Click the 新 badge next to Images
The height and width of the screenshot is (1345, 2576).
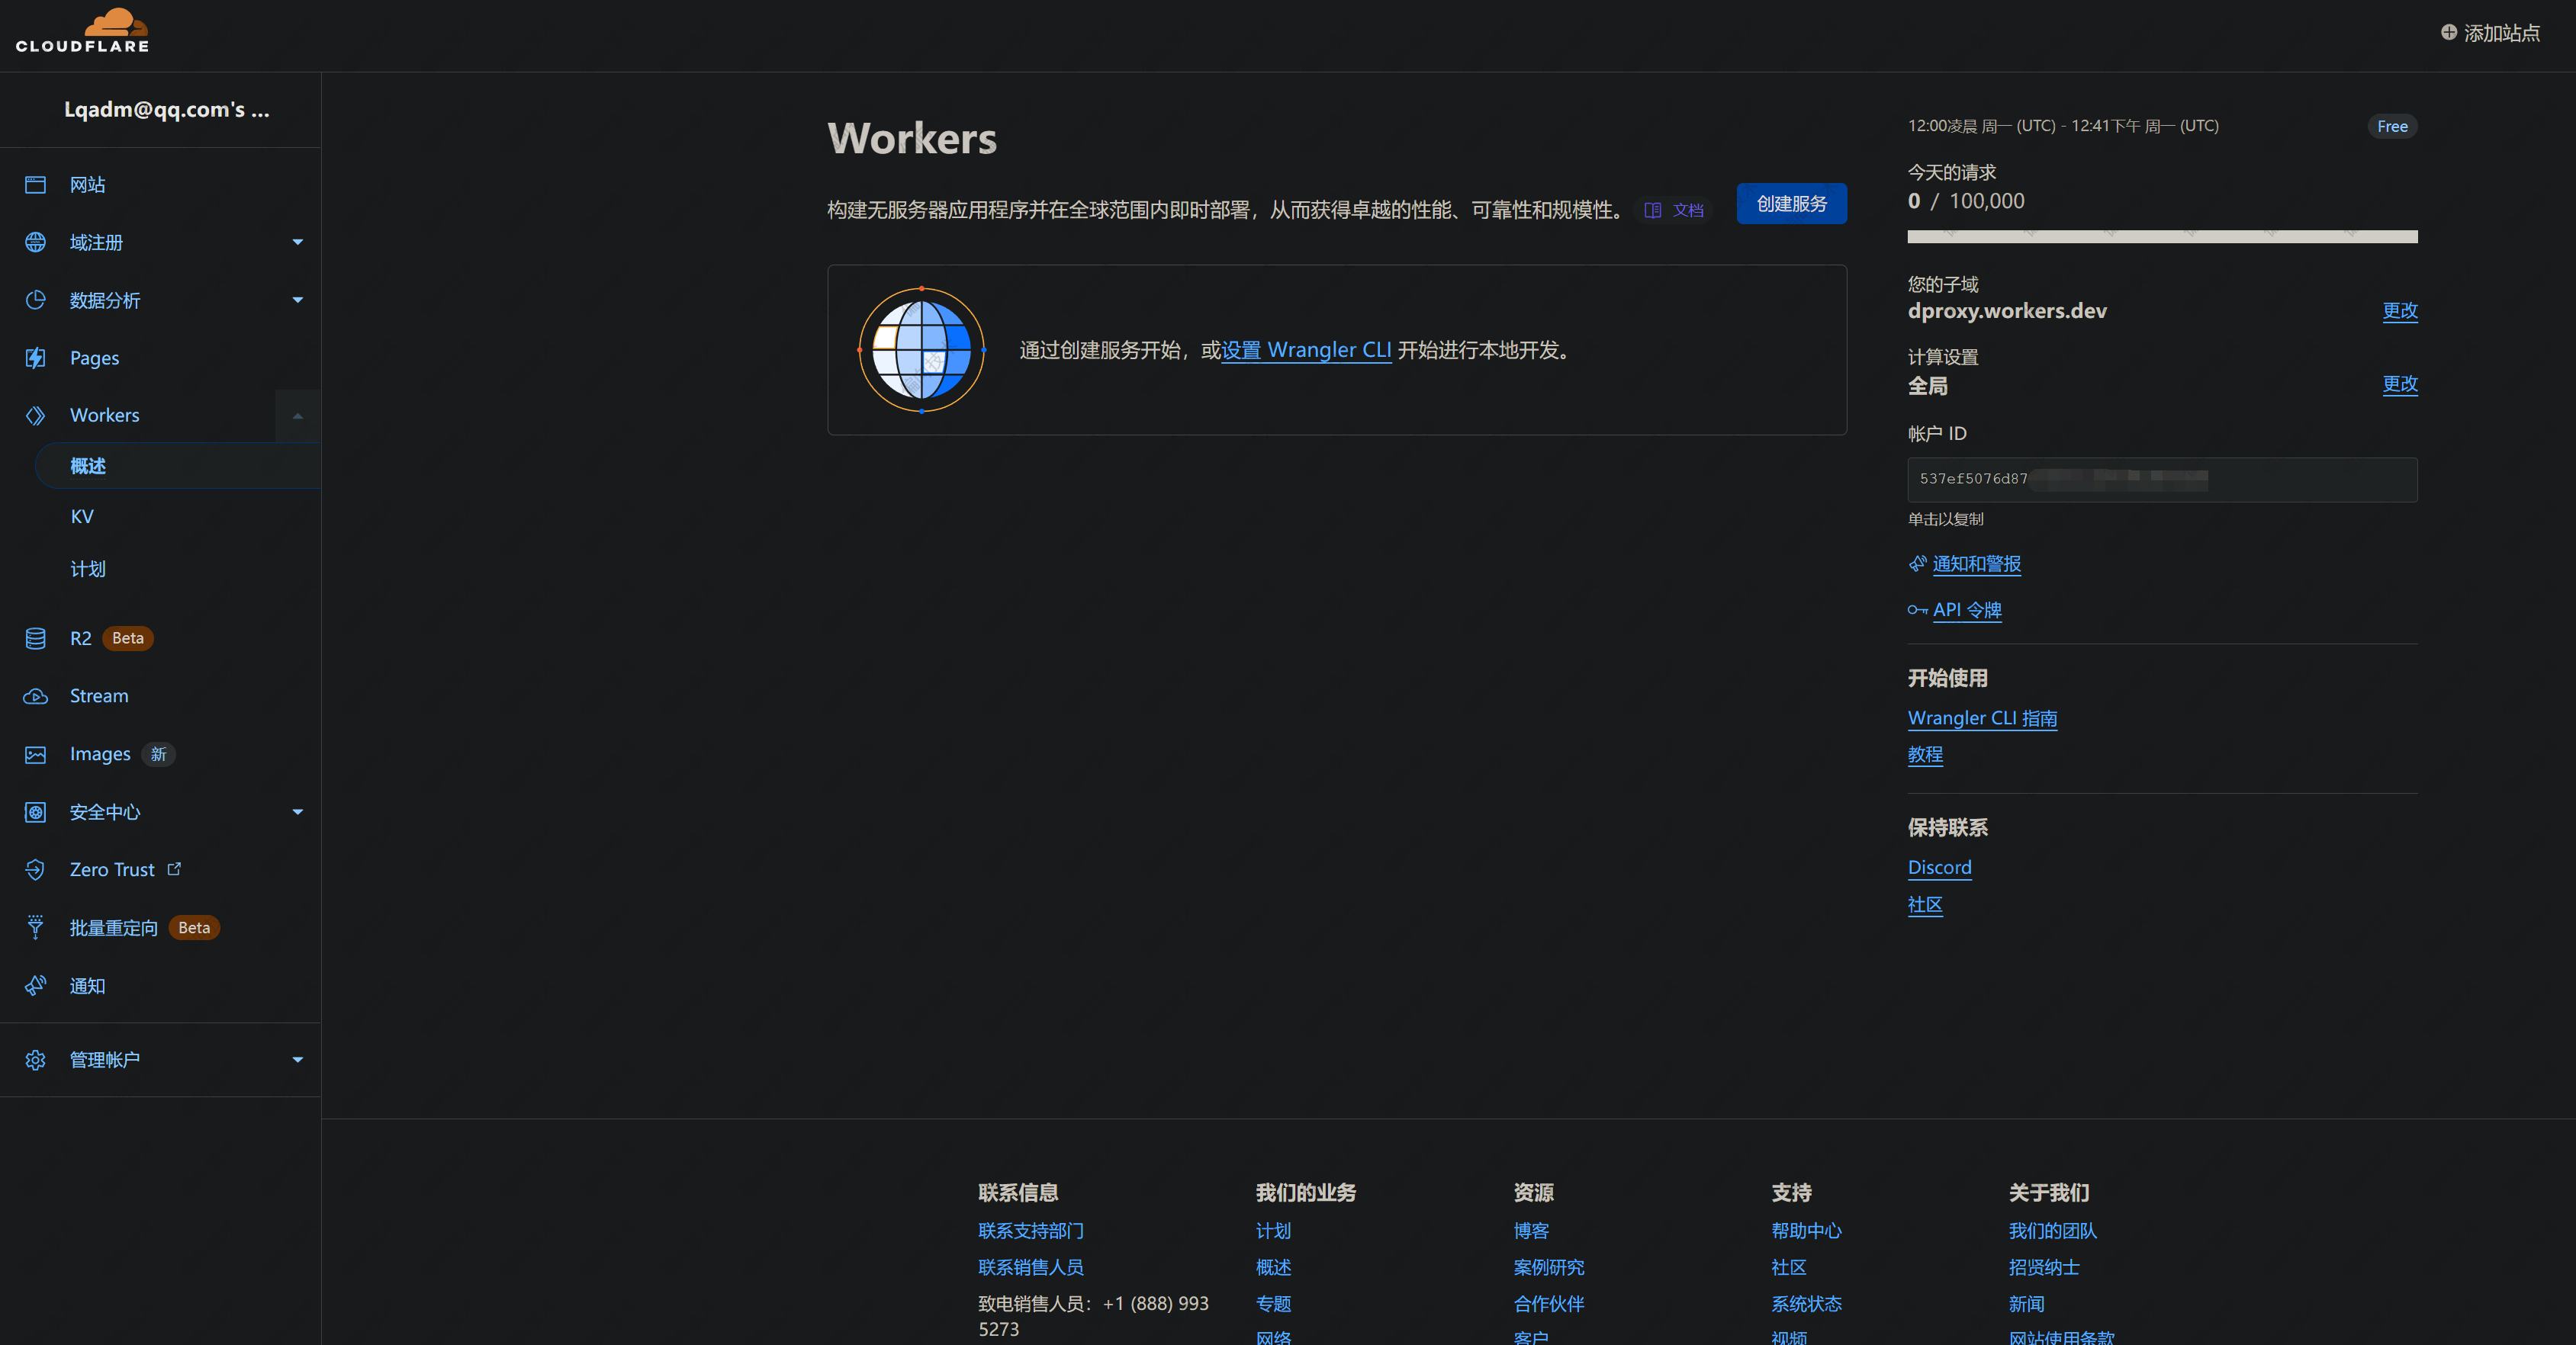point(158,754)
